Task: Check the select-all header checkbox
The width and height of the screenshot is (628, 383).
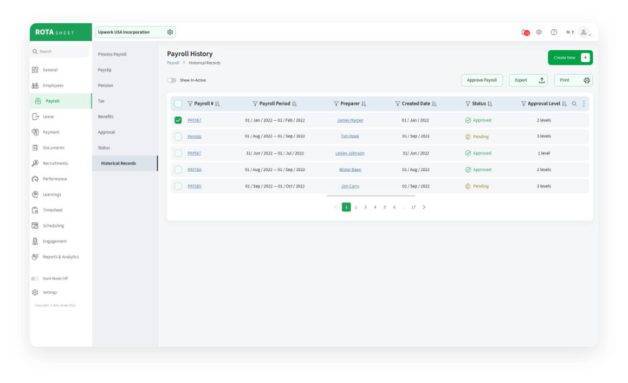Action: [178, 104]
